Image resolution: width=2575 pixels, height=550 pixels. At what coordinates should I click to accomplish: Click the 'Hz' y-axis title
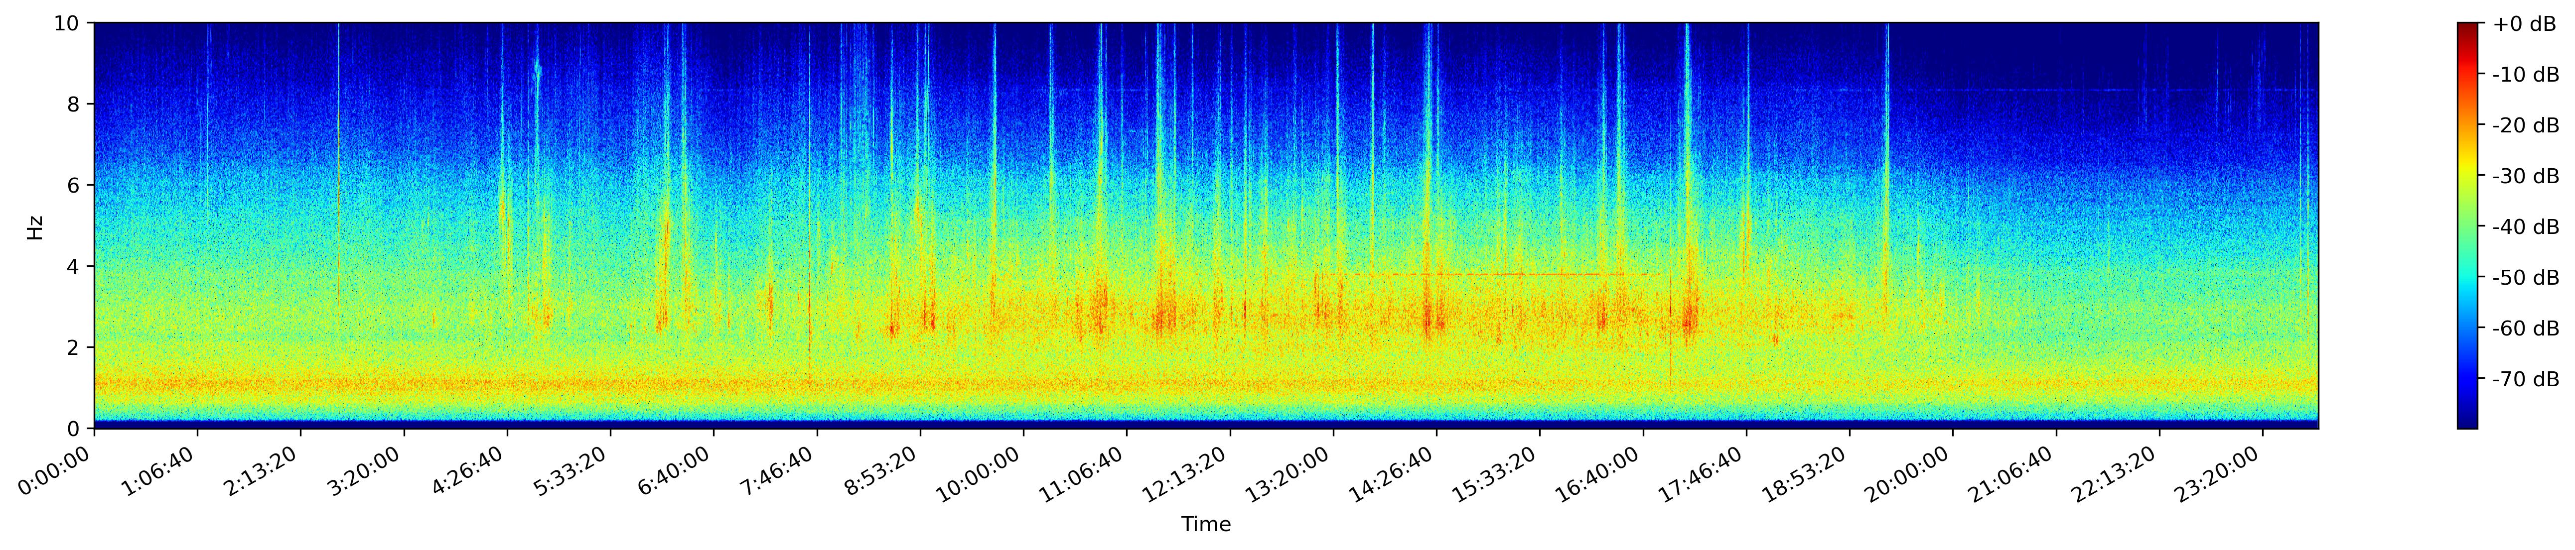point(35,226)
